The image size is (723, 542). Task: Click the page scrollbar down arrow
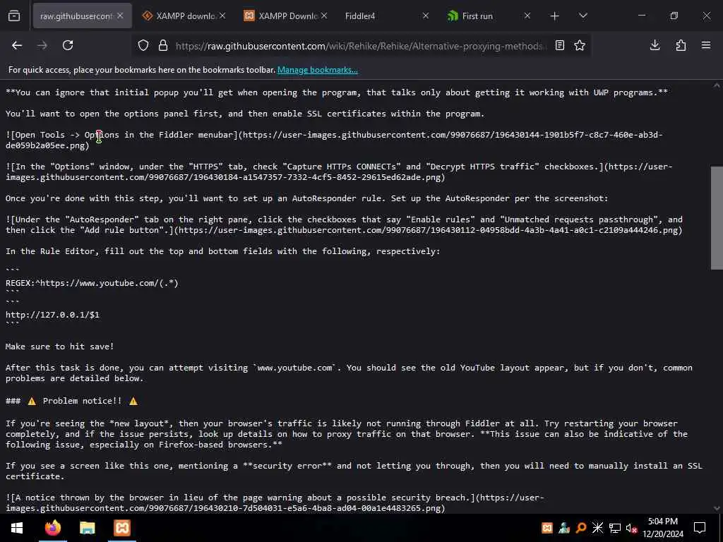717,508
